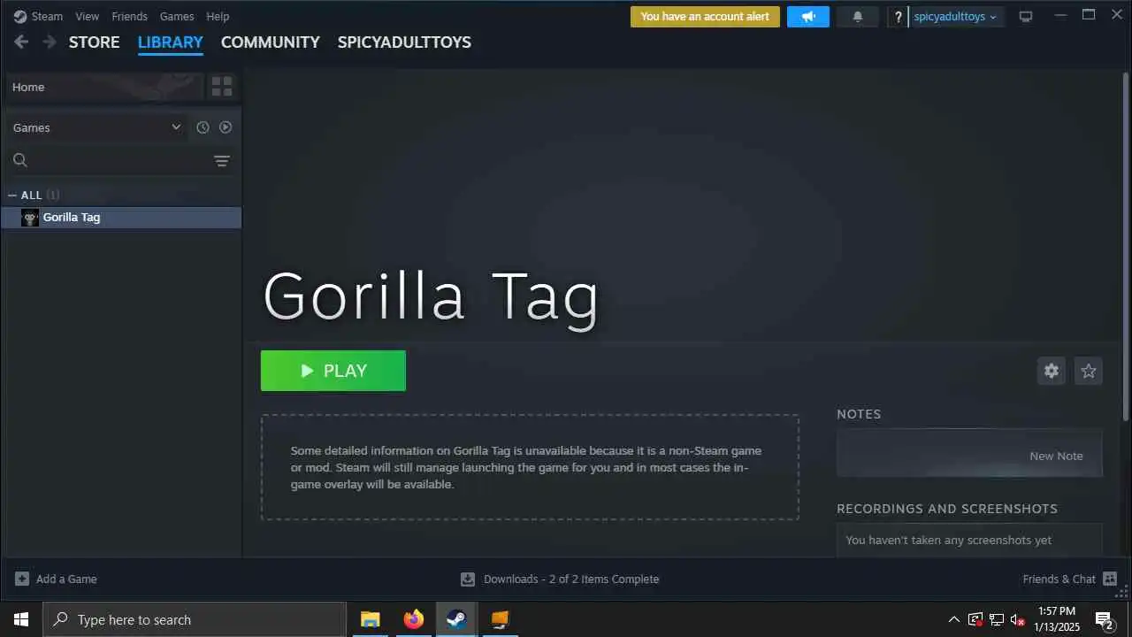Open Windows Start menu
Viewport: 1132px width, 637px height.
(x=21, y=619)
